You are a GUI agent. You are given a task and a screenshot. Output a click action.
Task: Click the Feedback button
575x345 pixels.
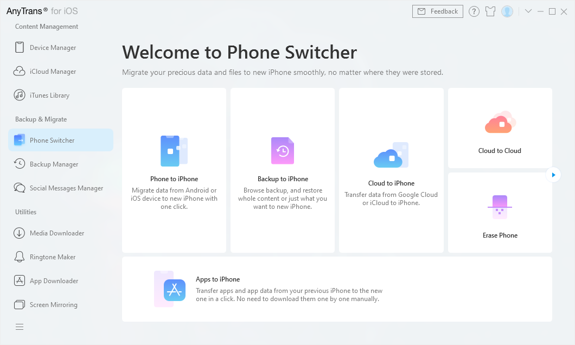coord(438,11)
